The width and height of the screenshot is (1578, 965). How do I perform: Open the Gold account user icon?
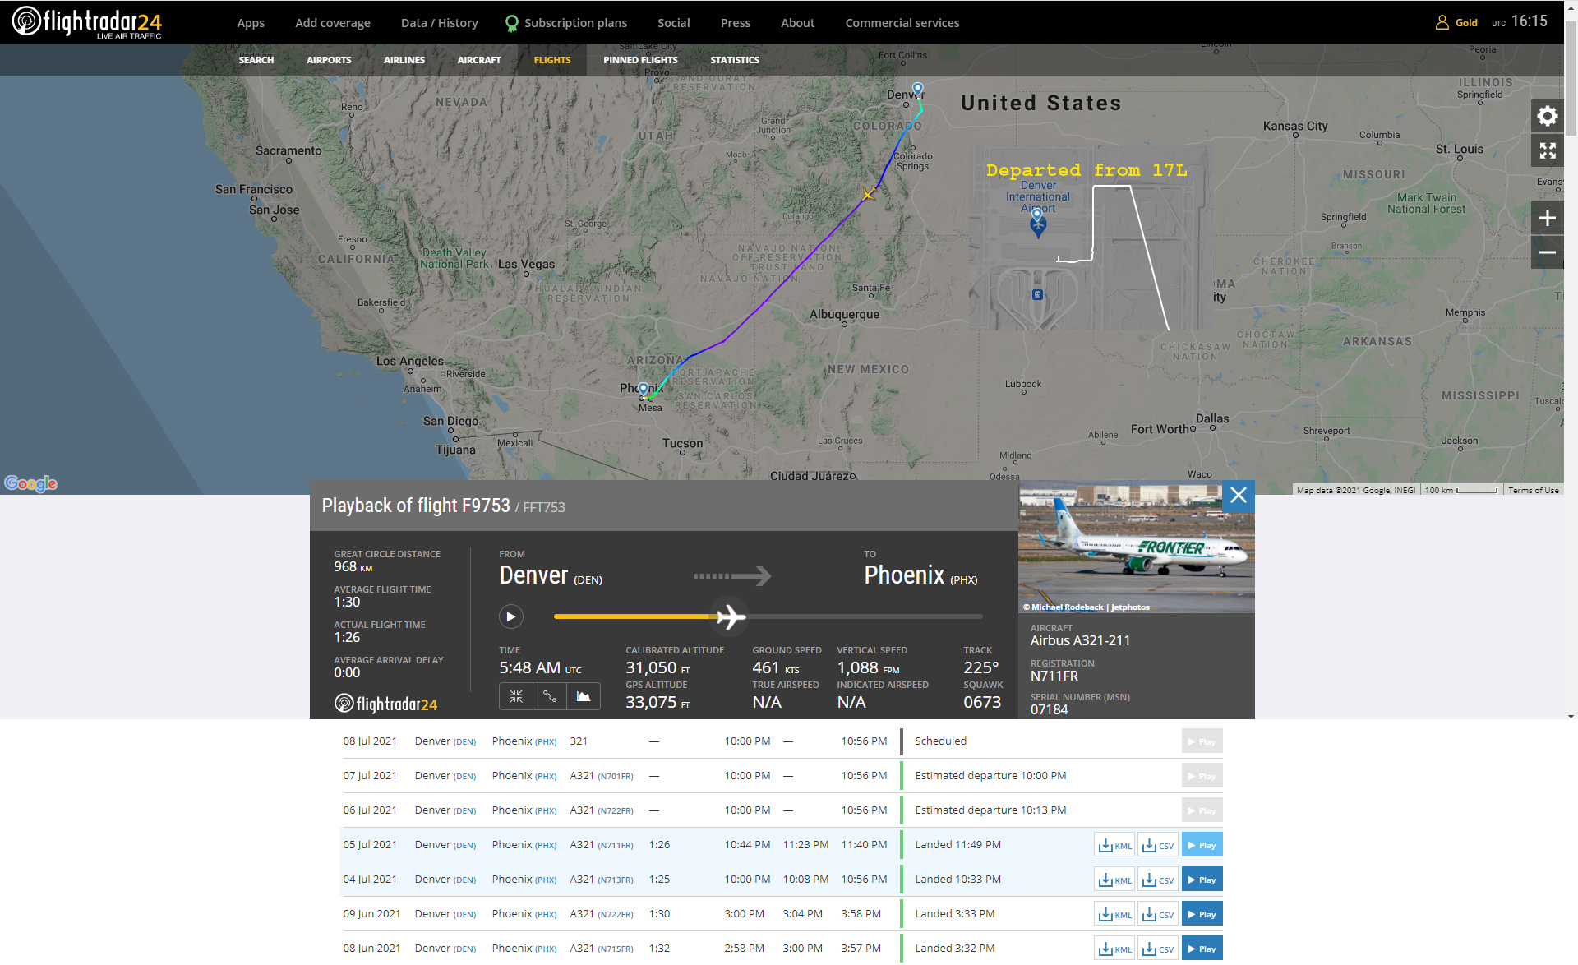click(x=1442, y=22)
